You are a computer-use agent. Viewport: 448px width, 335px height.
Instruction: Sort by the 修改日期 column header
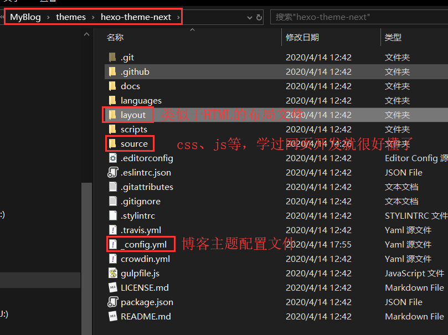click(302, 37)
